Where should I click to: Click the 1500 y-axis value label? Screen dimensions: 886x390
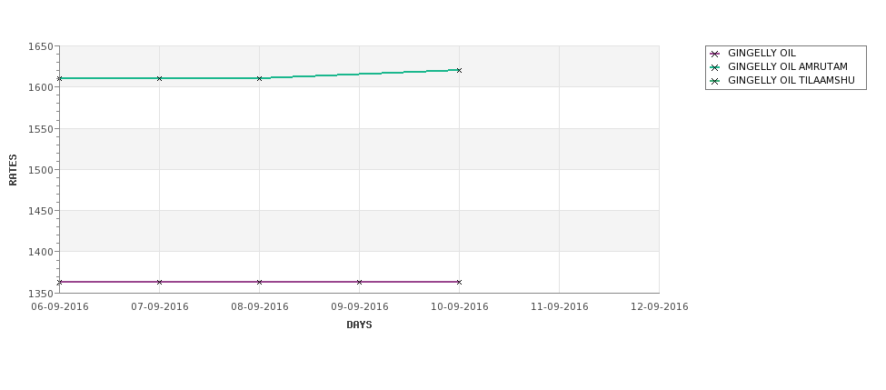(x=41, y=170)
